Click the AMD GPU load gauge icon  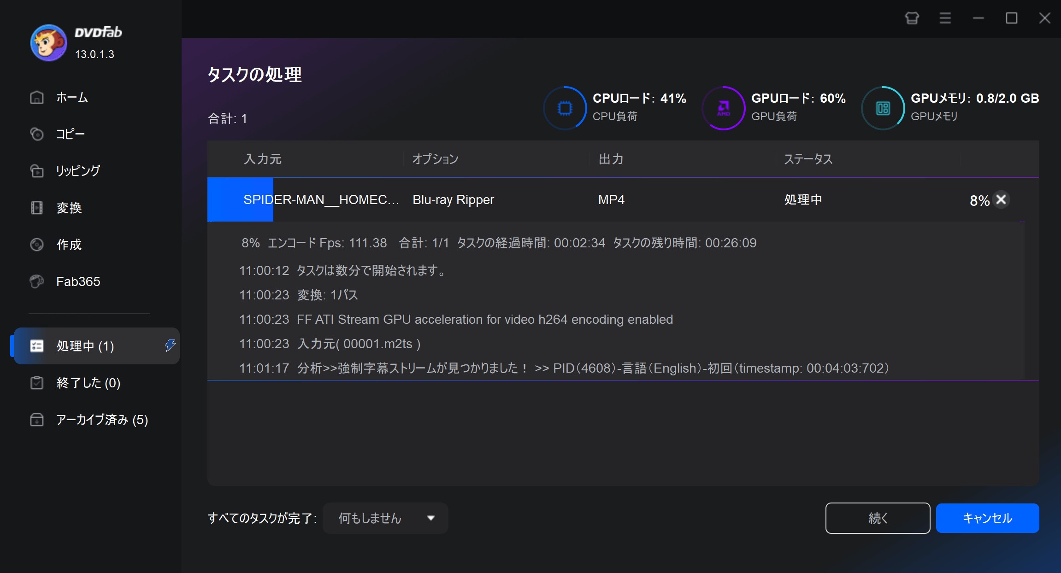[x=723, y=108]
